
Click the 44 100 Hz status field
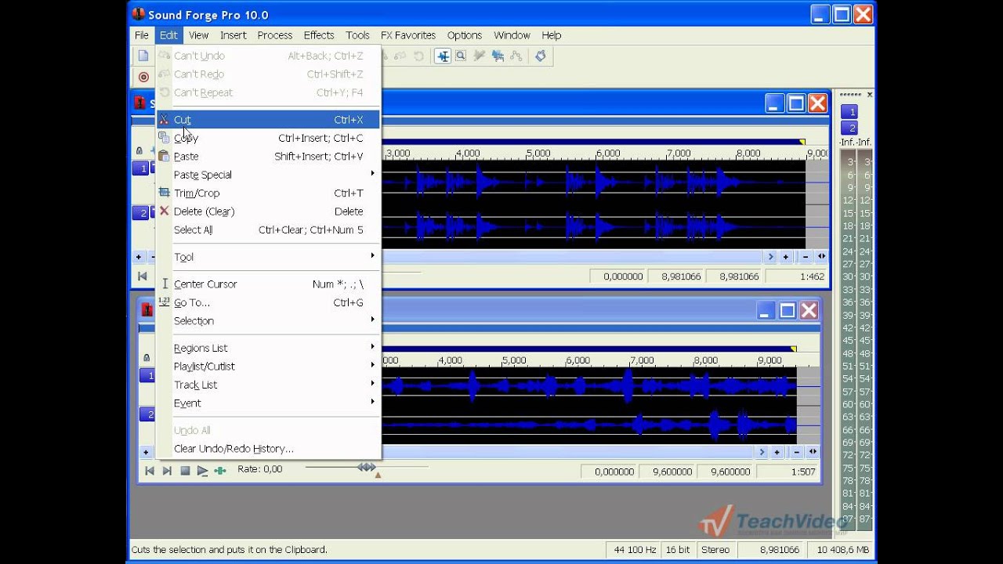click(633, 550)
